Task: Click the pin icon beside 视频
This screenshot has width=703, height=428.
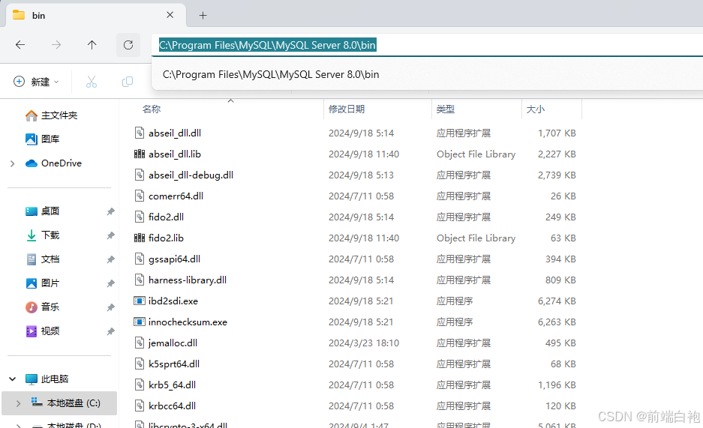Action: coord(110,331)
